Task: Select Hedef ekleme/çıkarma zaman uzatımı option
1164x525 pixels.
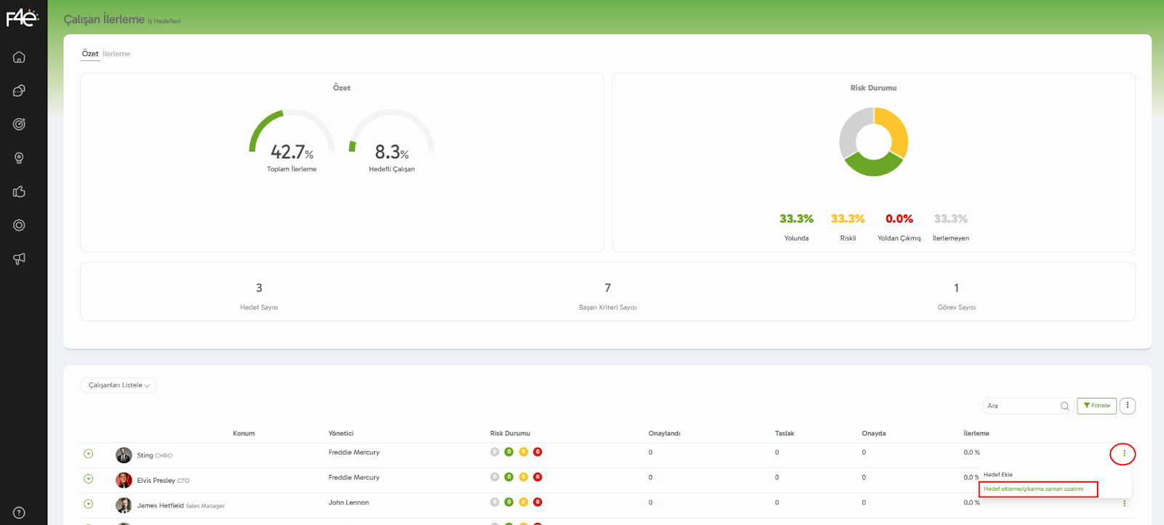Action: click(x=1033, y=489)
